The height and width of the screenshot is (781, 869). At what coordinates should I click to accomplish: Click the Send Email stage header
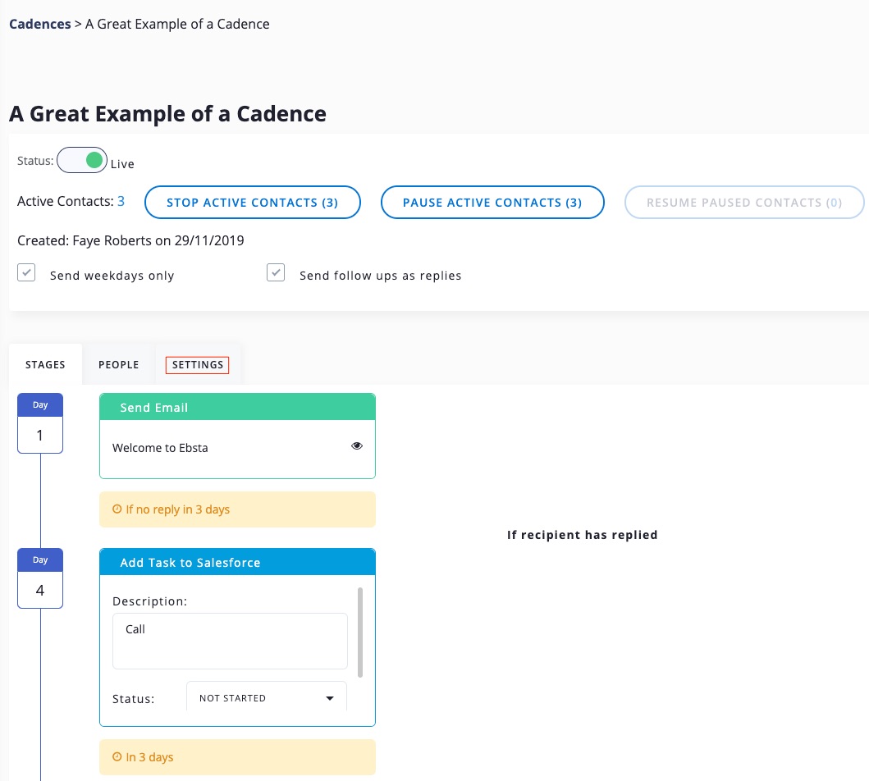click(237, 407)
